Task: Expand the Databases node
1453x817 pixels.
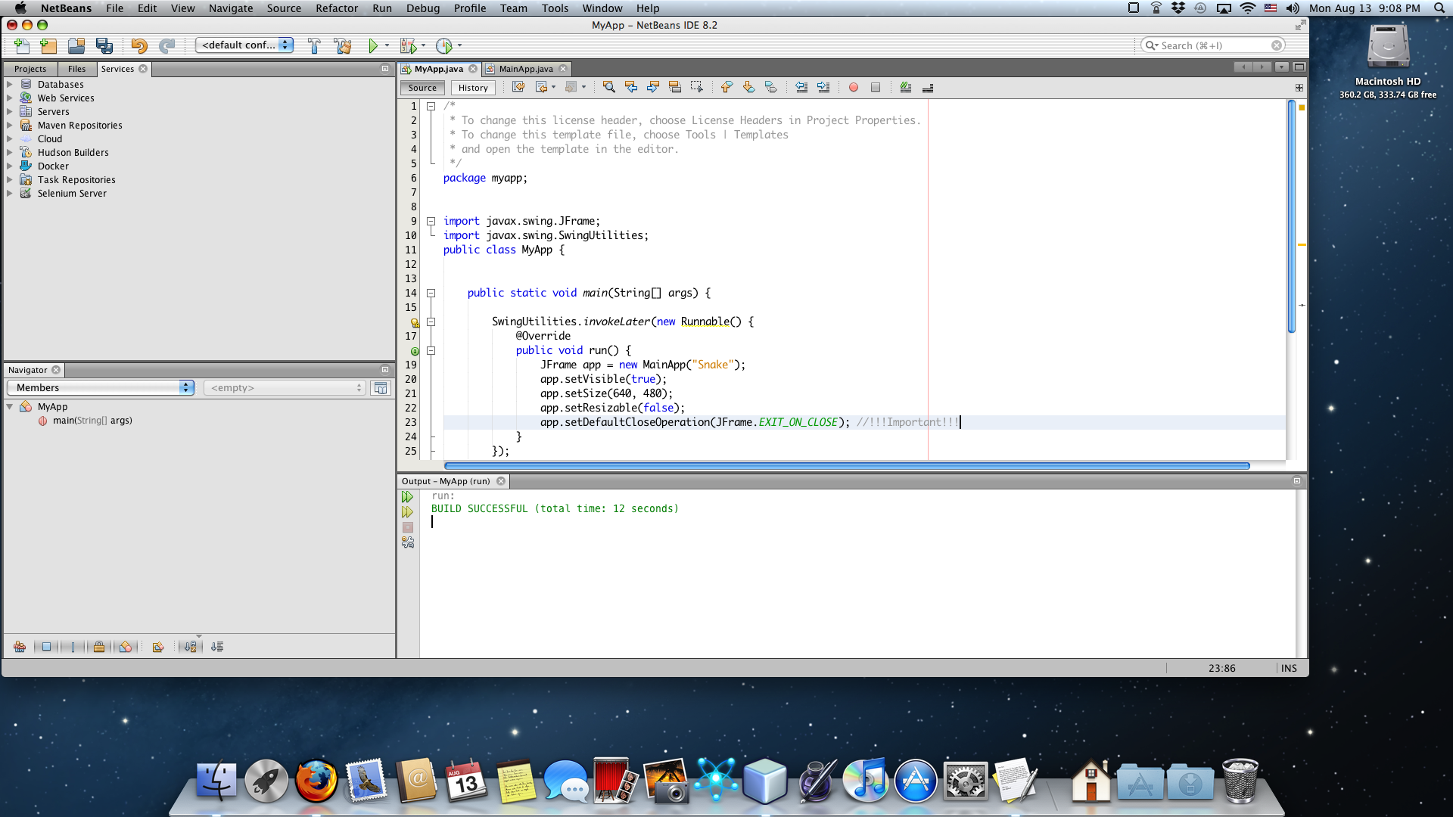Action: tap(10, 85)
